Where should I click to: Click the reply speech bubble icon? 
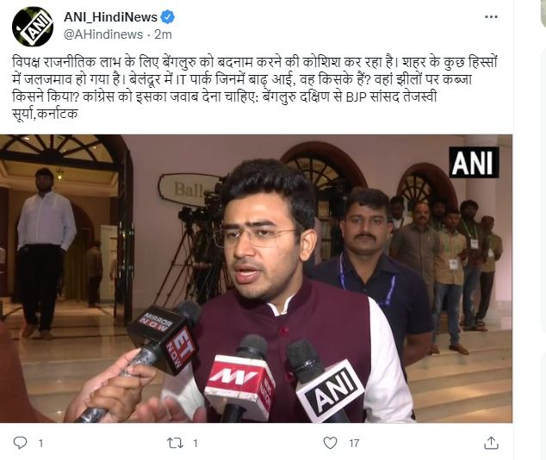20,443
